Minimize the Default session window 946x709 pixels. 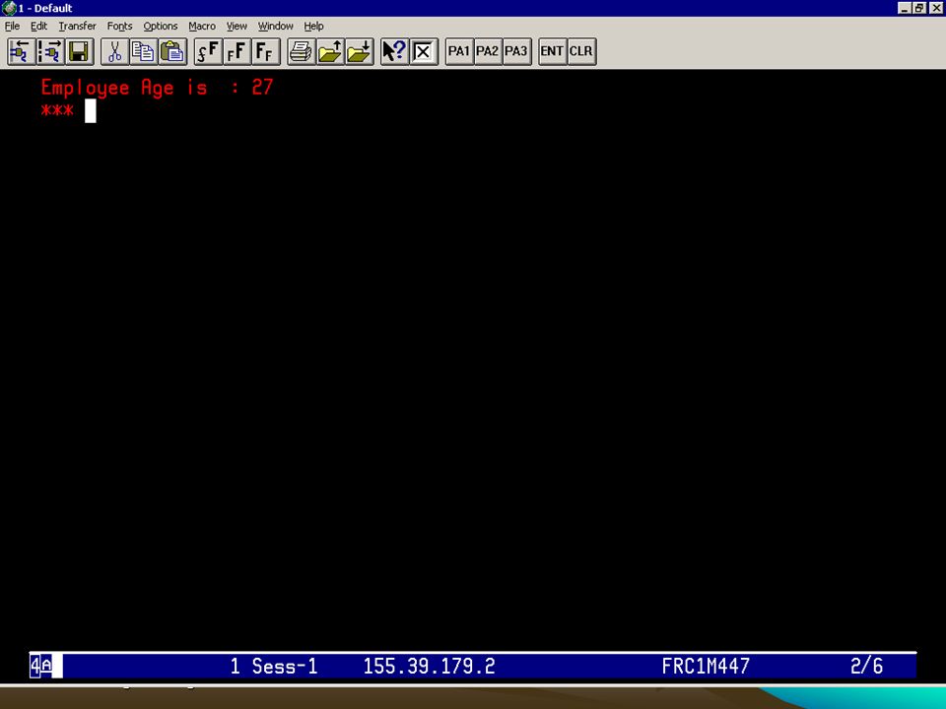[x=904, y=8]
